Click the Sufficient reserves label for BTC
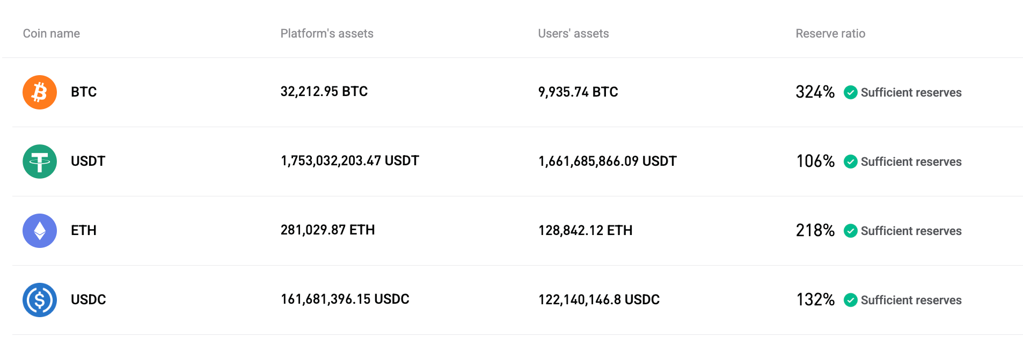This screenshot has width=1023, height=337. pos(911,92)
